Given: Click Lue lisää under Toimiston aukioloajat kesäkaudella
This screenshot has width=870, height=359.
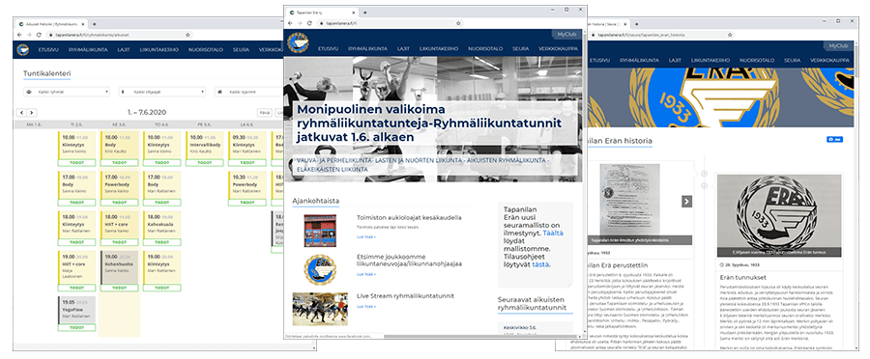Looking at the screenshot, I should click(366, 236).
